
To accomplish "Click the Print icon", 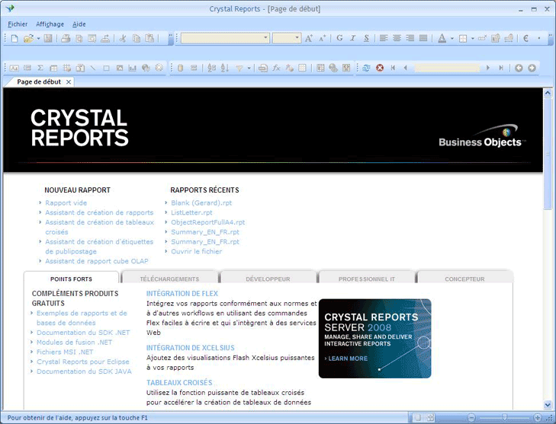I will click(66, 39).
